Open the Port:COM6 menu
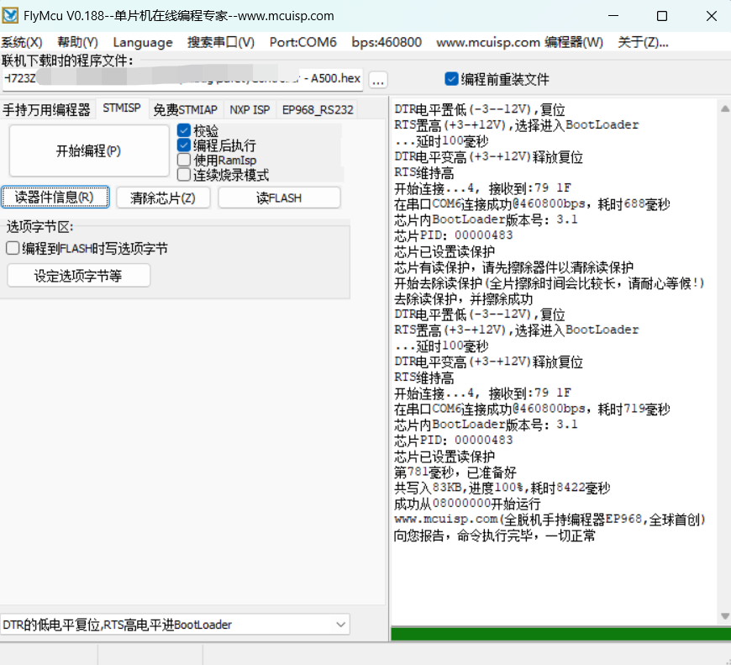Viewport: 731px width, 665px height. [302, 42]
